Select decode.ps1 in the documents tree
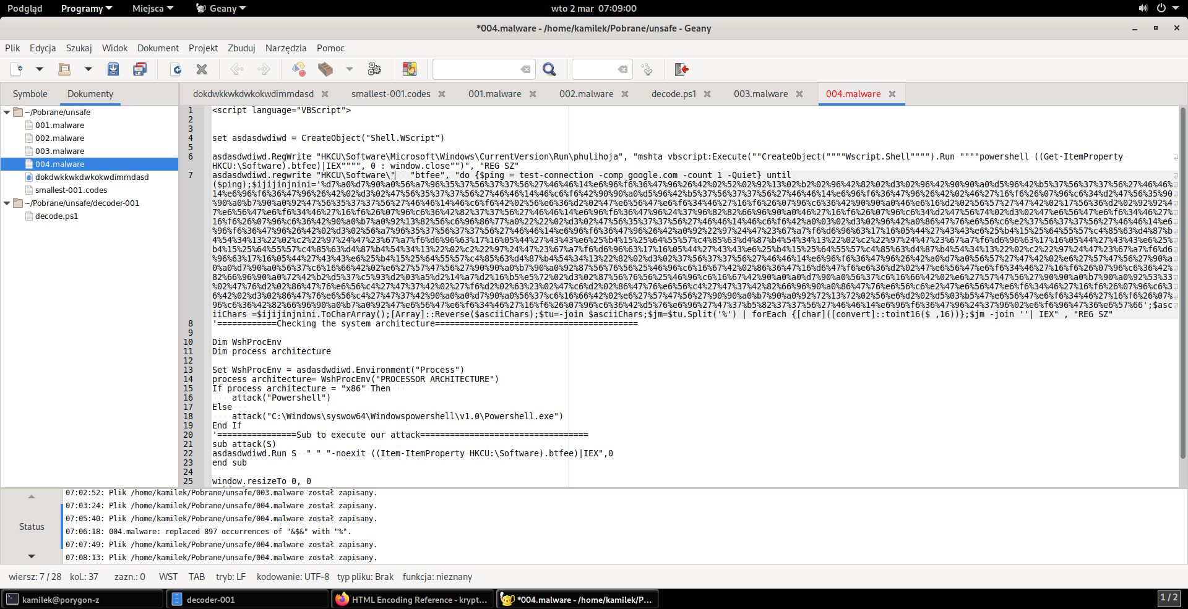The image size is (1188, 609). pyautogui.click(x=56, y=216)
